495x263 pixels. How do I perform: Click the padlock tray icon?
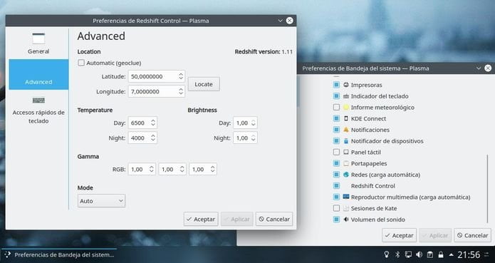click(441, 254)
